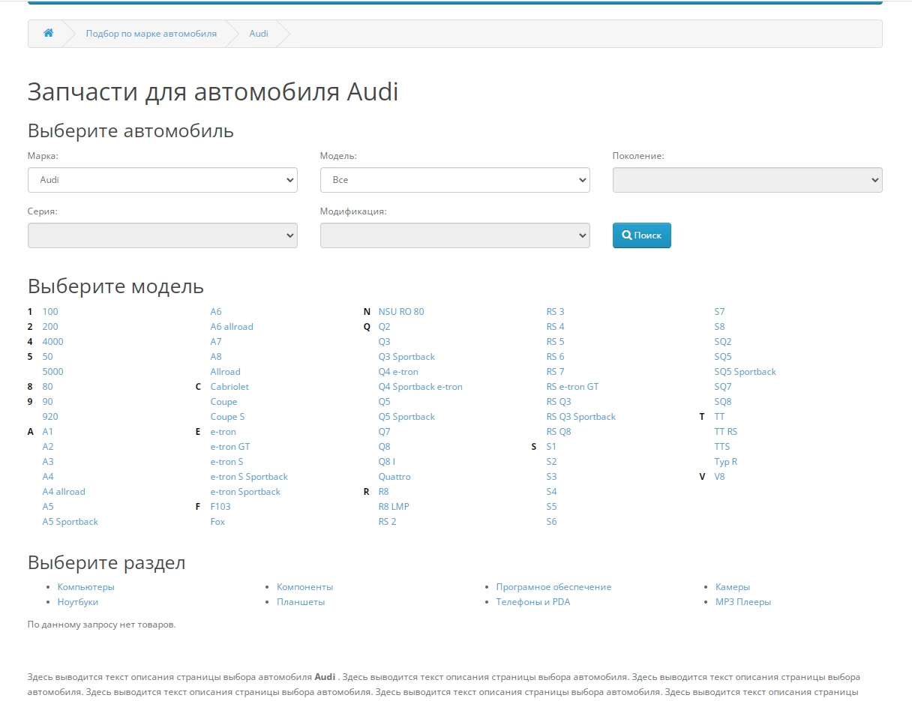Open the 4000 model link
The height and width of the screenshot is (701, 912).
53,342
